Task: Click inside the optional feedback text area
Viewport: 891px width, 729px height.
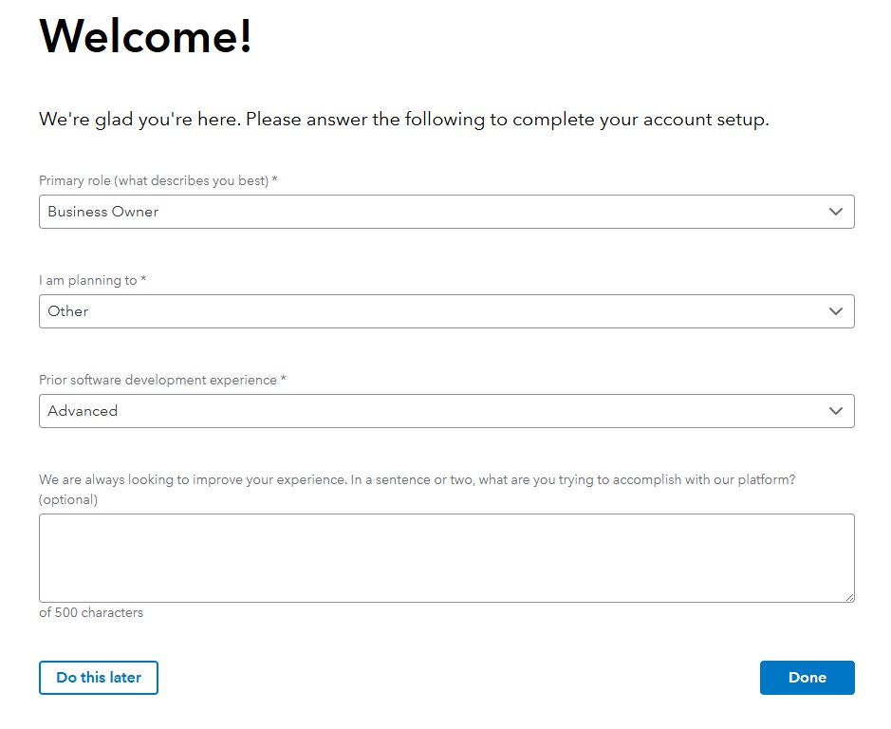Action: 446,555
